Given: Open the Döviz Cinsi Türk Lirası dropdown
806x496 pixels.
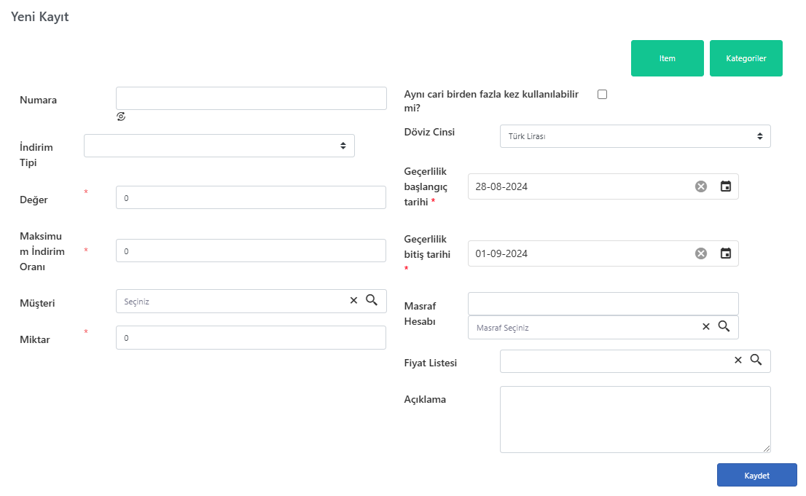Looking at the screenshot, I should (635, 136).
